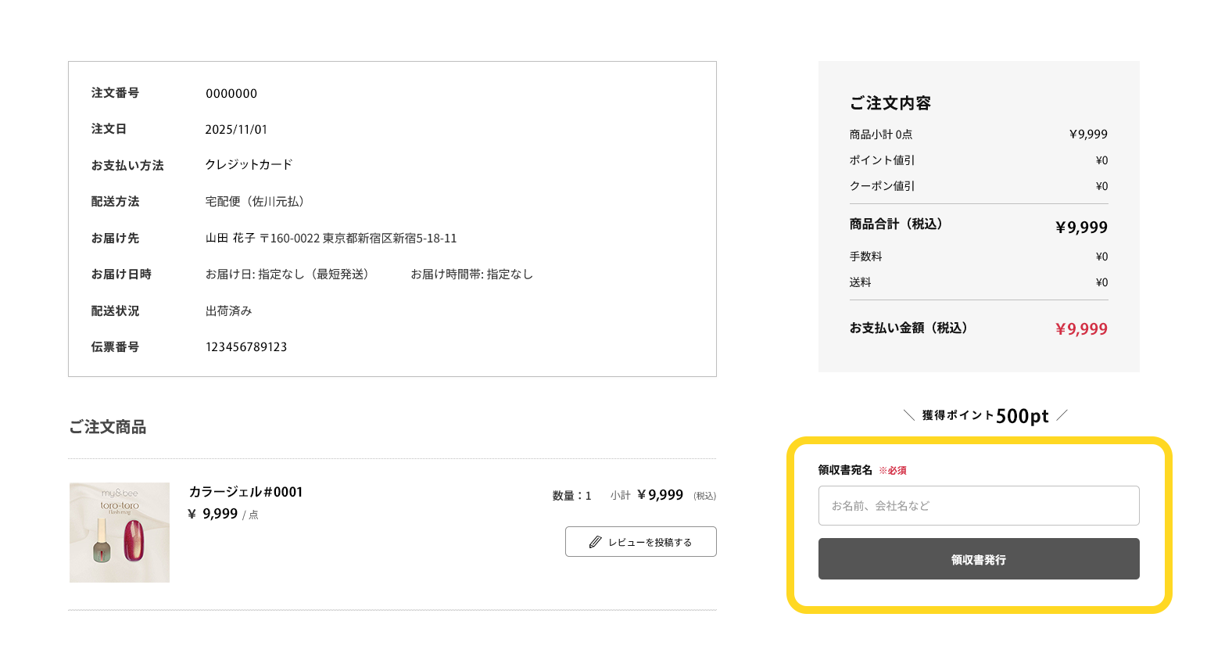
Task: Click the 領収書発行 button
Action: click(x=978, y=558)
